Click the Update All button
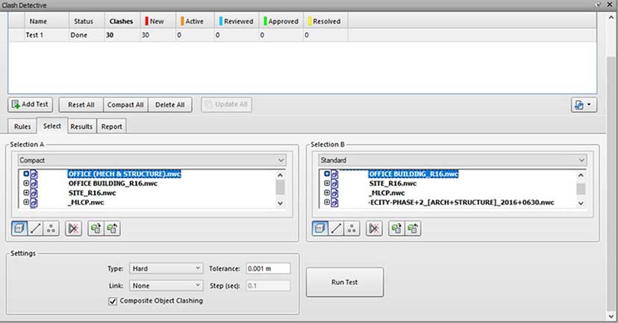The width and height of the screenshot is (618, 323). coord(227,104)
